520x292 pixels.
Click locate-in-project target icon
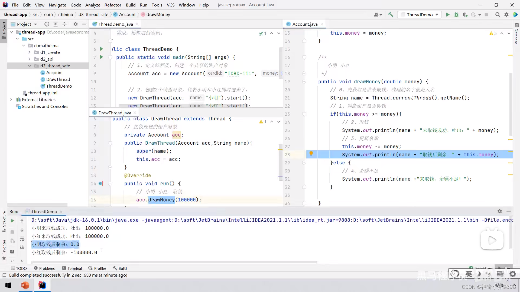coord(47,24)
